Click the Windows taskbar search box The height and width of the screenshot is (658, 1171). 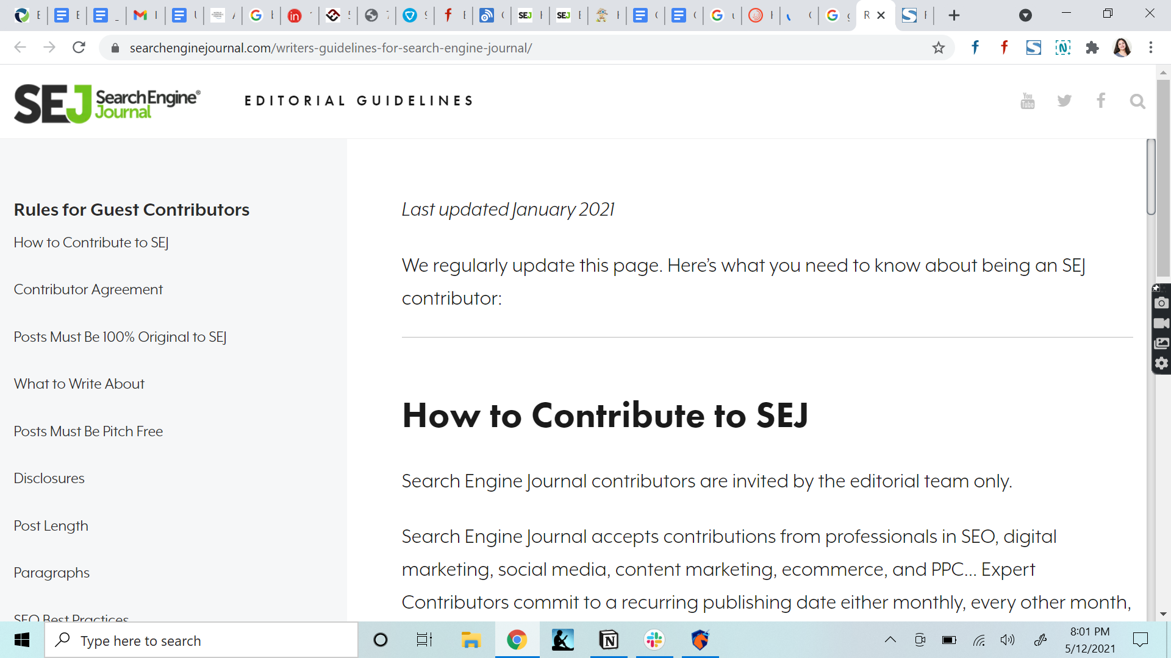(201, 640)
